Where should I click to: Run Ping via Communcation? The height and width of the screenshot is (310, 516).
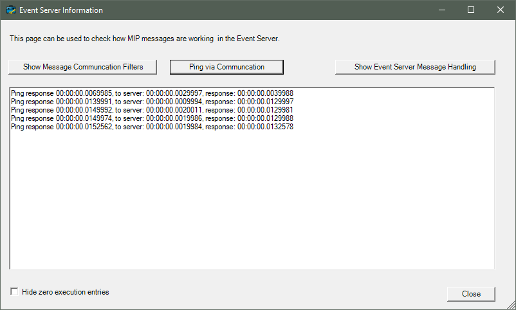(x=226, y=67)
